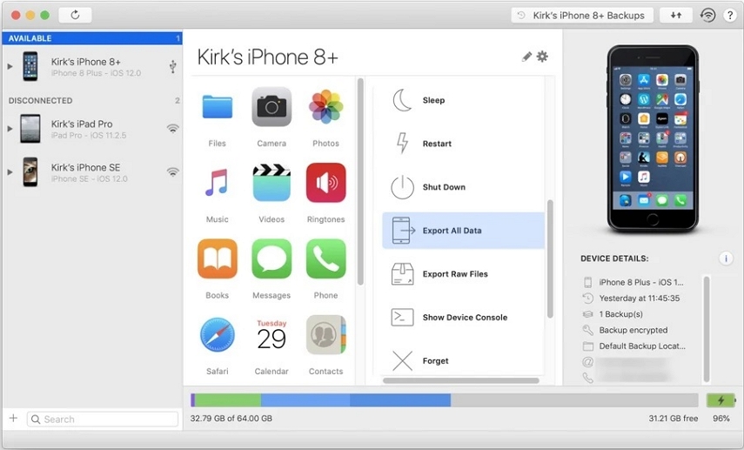This screenshot has width=744, height=450.
Task: Expand Kirk's iPhone 8+ disclosure triangle
Action: point(10,66)
